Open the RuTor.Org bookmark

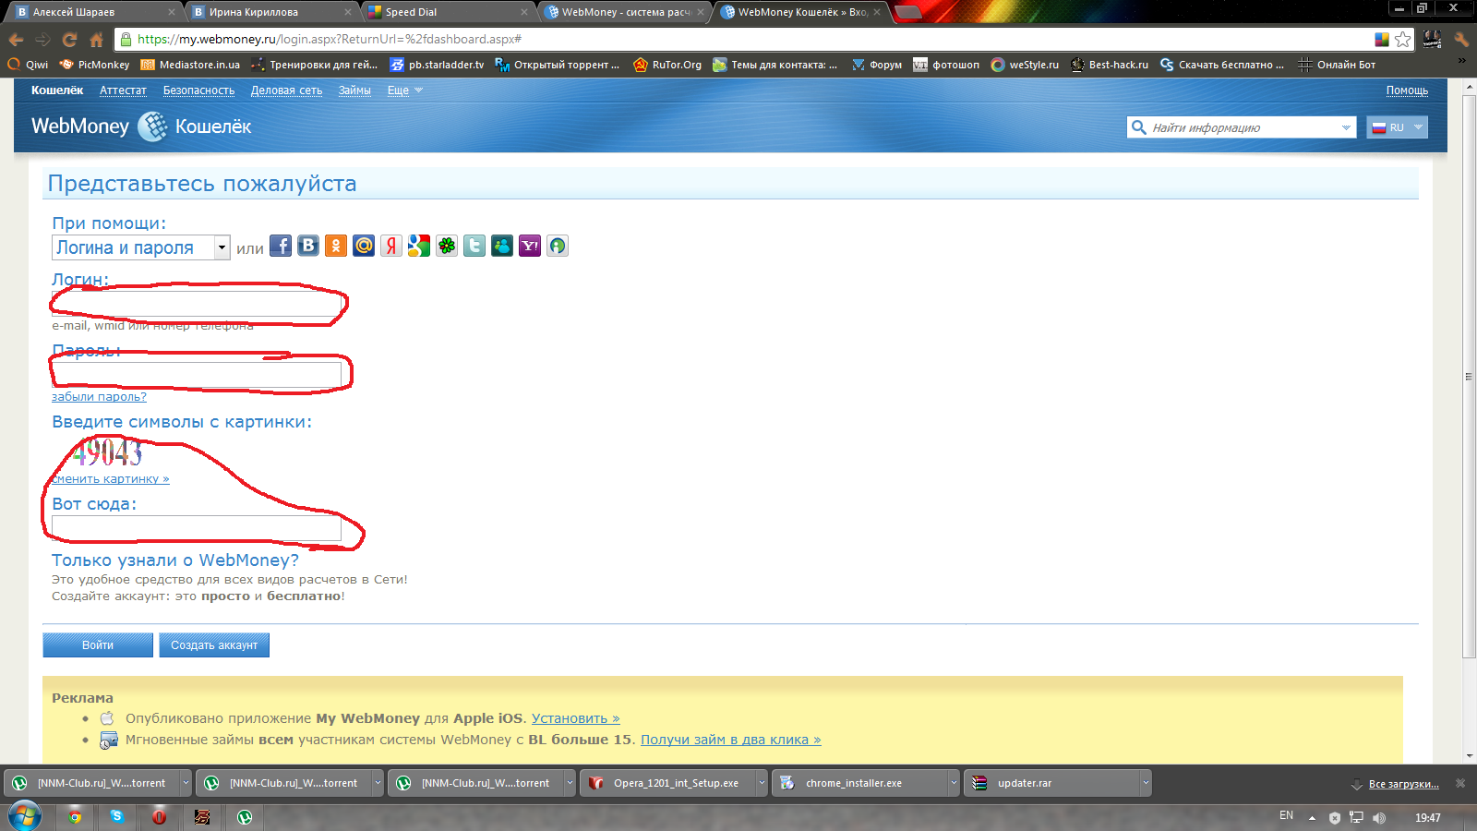pyautogui.click(x=667, y=65)
